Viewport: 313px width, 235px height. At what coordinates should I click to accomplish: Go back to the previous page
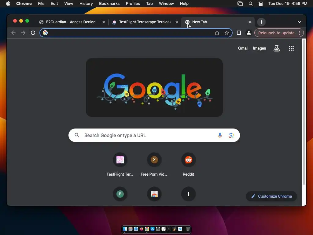pos(13,33)
